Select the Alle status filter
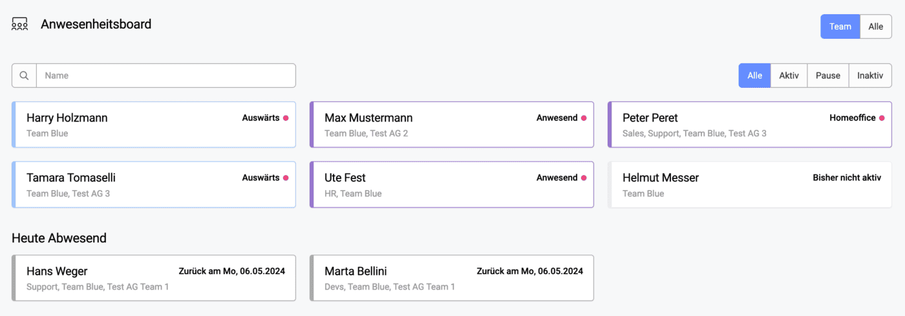The width and height of the screenshot is (905, 316). 755,76
